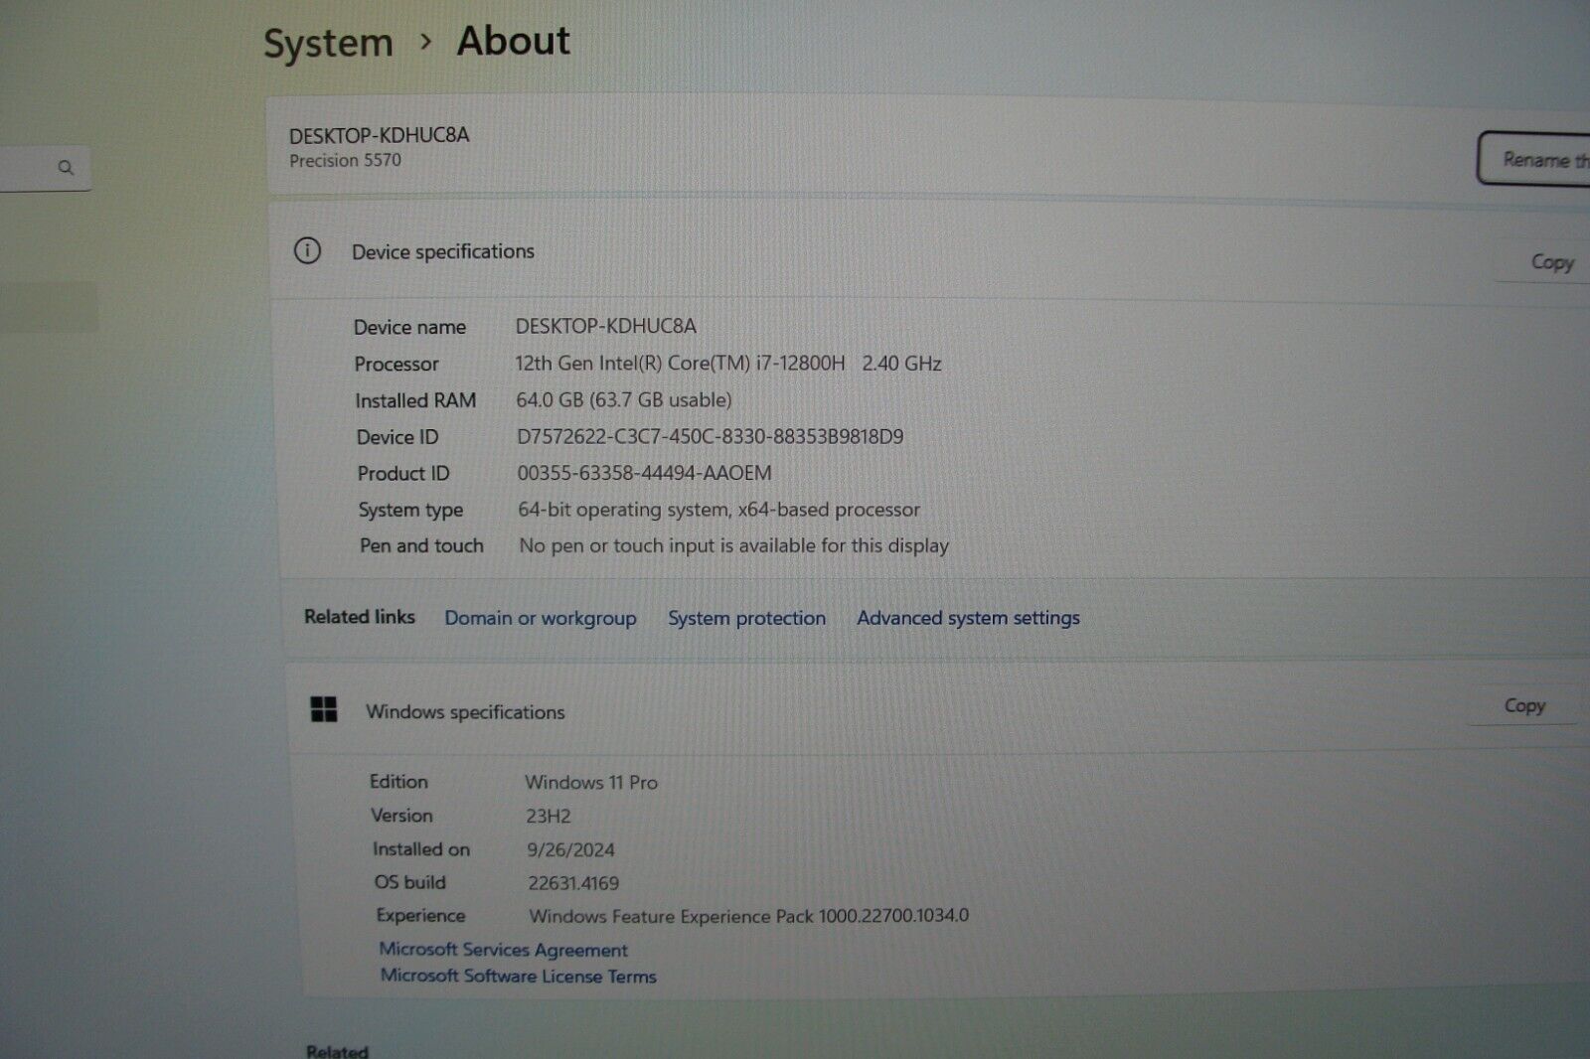Click the Windows logo icon beside Windows specifications
The image size is (1590, 1059).
(324, 709)
